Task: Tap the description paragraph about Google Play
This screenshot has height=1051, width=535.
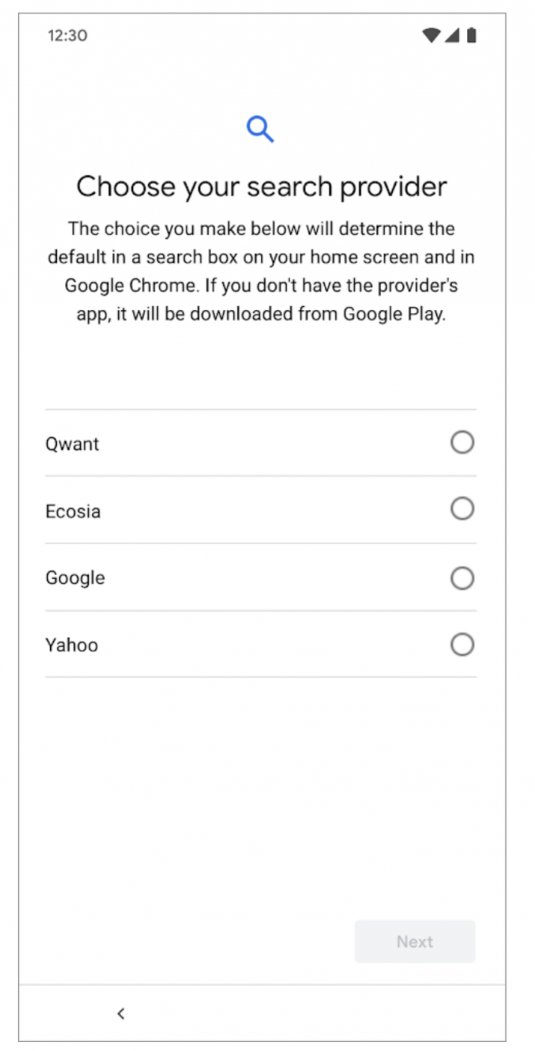Action: click(x=261, y=271)
